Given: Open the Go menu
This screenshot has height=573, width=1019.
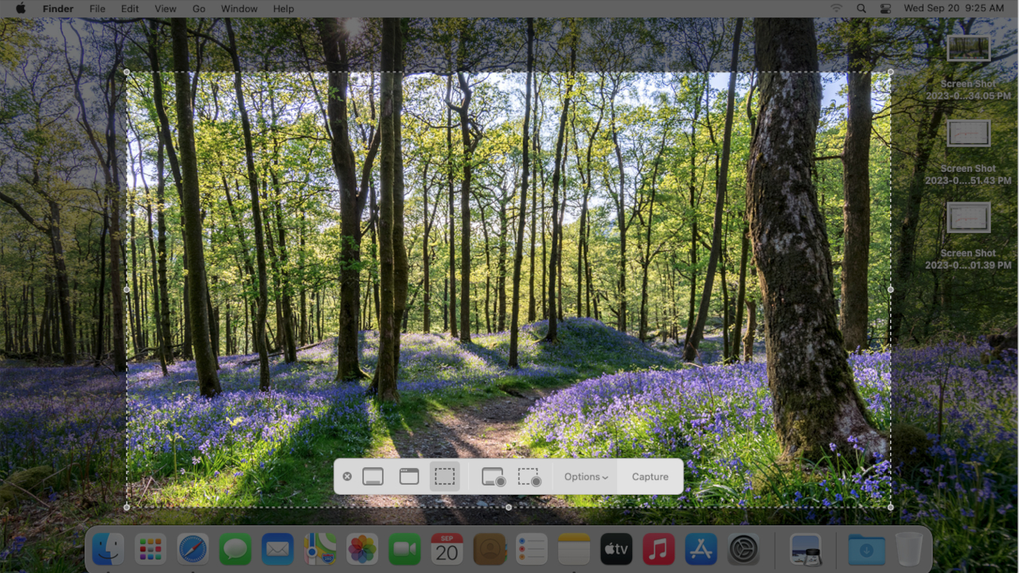Looking at the screenshot, I should point(199,9).
